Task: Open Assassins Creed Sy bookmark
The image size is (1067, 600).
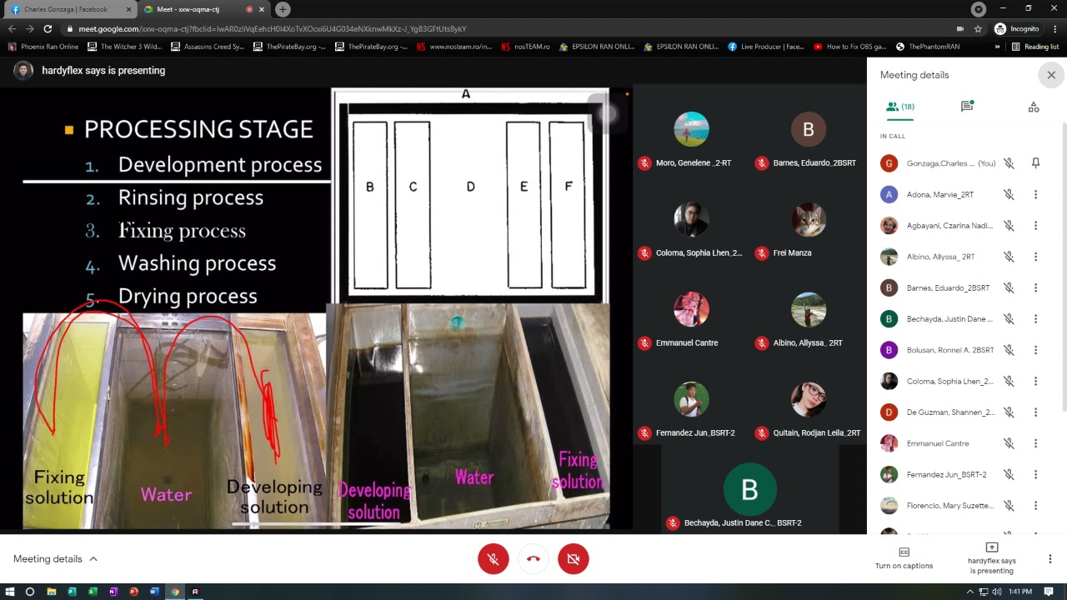Action: (208, 47)
